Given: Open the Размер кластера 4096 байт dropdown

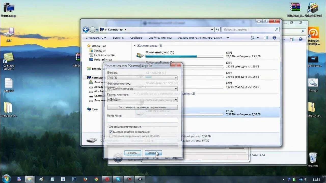Looking at the screenshot, I should point(142,100).
